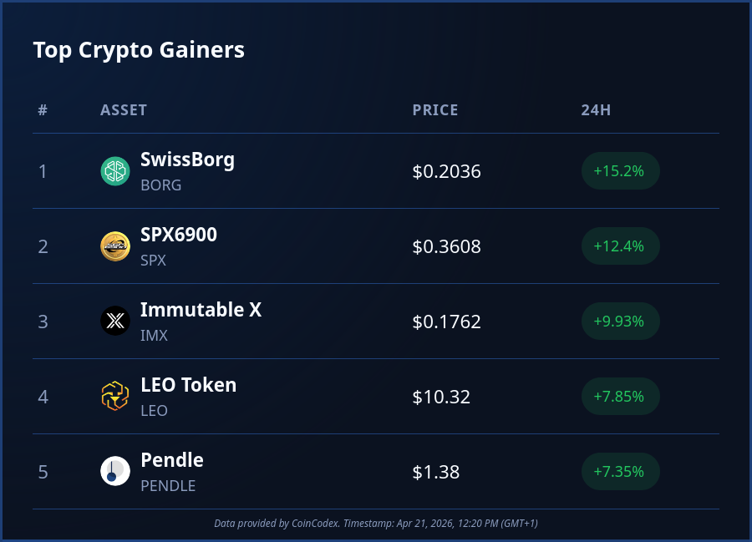Click the Pendle coin logo

[115, 472]
